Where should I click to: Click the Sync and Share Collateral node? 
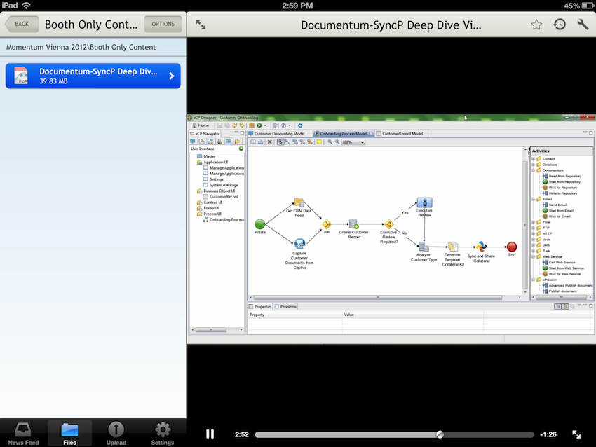click(x=482, y=247)
